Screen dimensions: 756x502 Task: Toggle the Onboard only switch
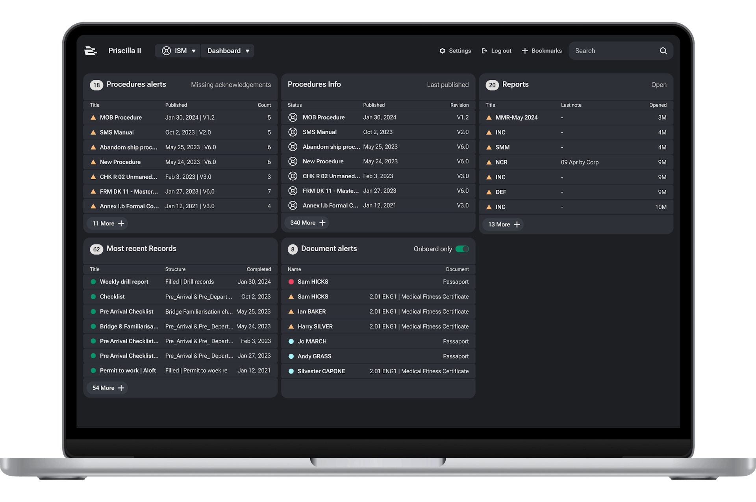(x=462, y=249)
